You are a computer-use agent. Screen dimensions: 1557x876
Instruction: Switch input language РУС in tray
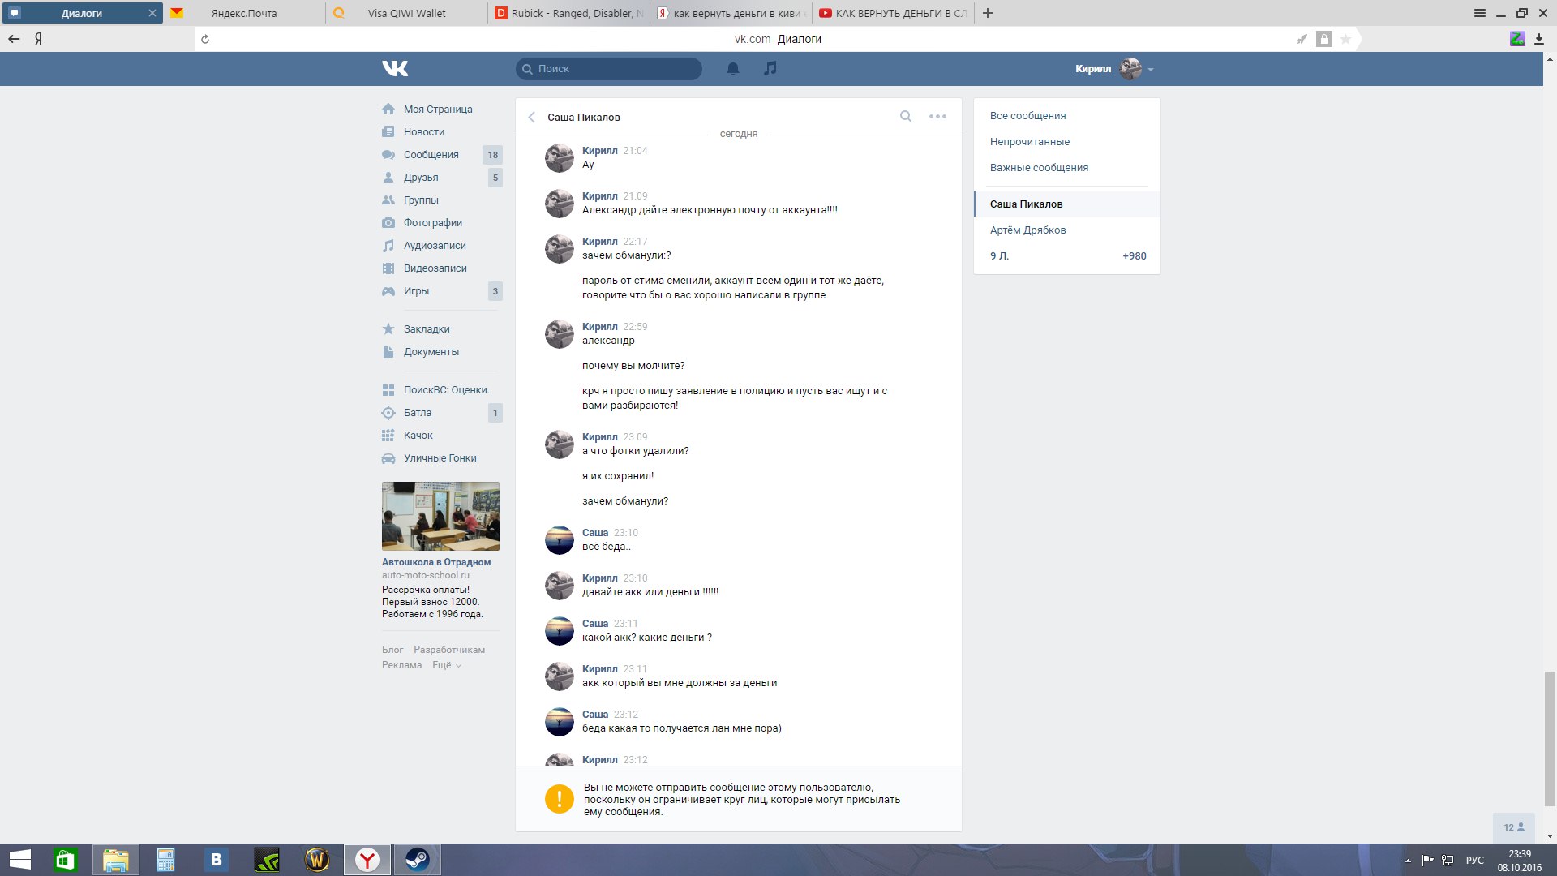pyautogui.click(x=1474, y=860)
